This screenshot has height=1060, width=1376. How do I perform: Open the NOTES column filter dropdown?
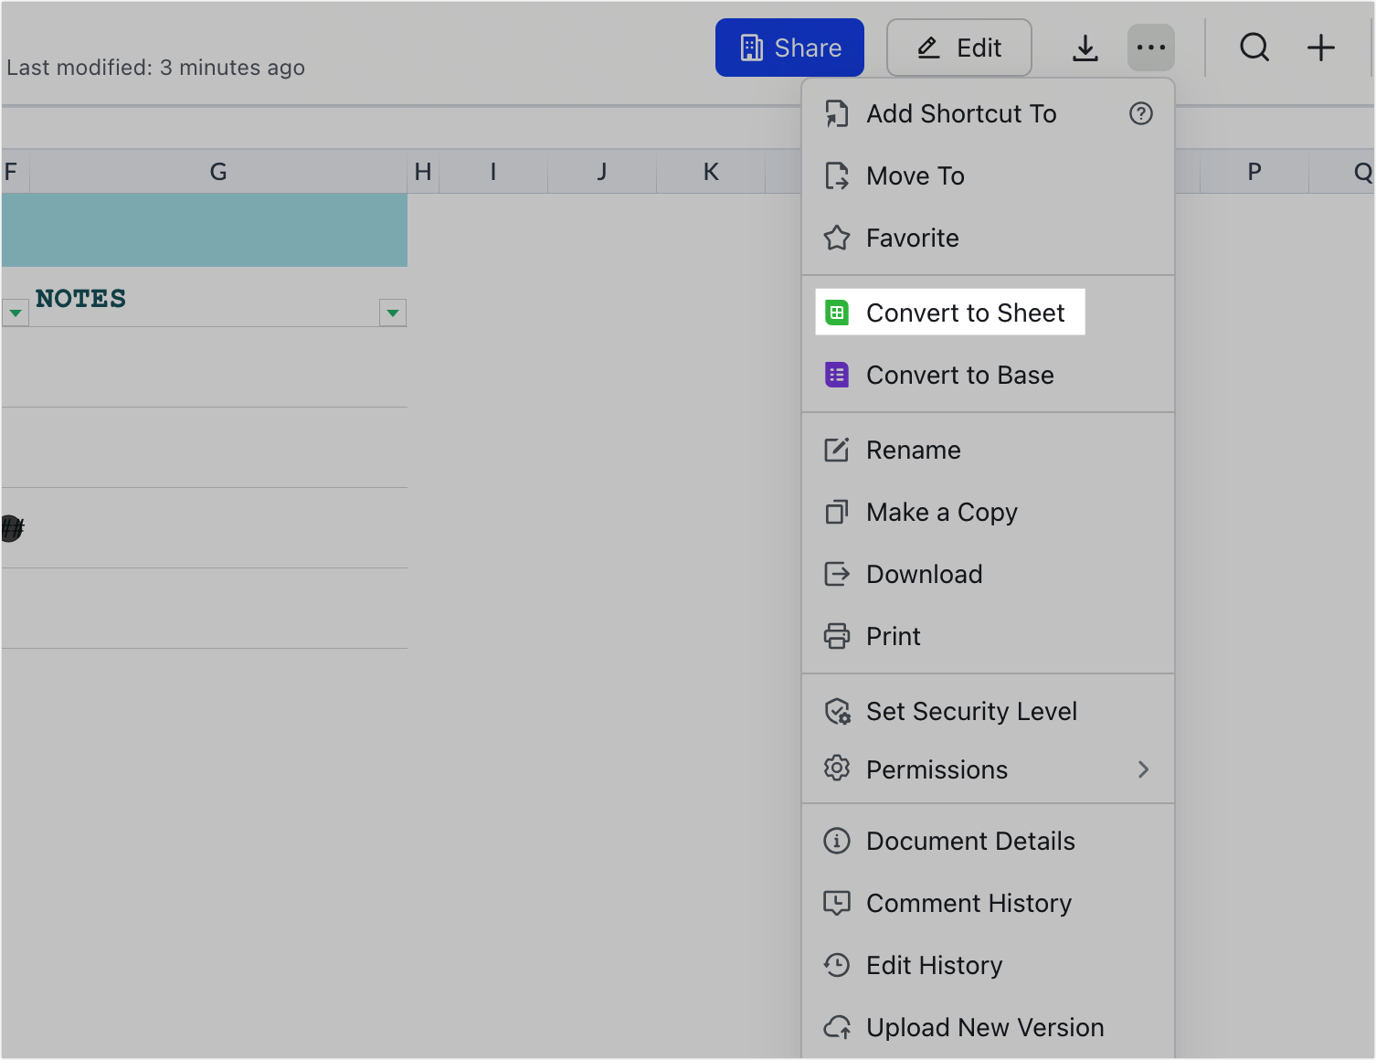[x=393, y=313]
